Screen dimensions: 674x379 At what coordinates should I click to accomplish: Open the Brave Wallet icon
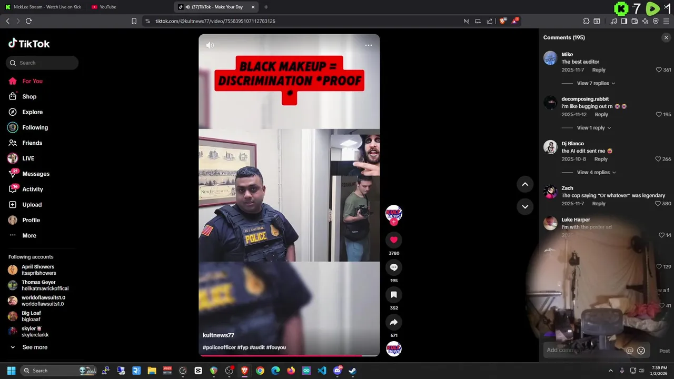point(635,21)
